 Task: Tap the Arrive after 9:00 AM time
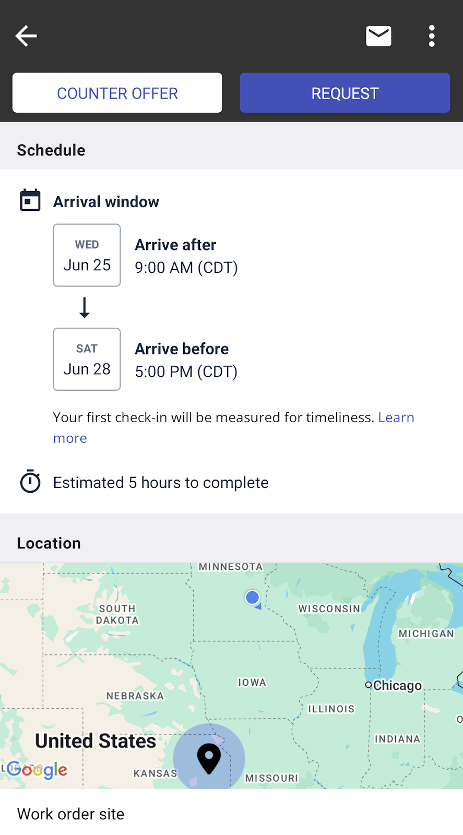[x=186, y=267]
